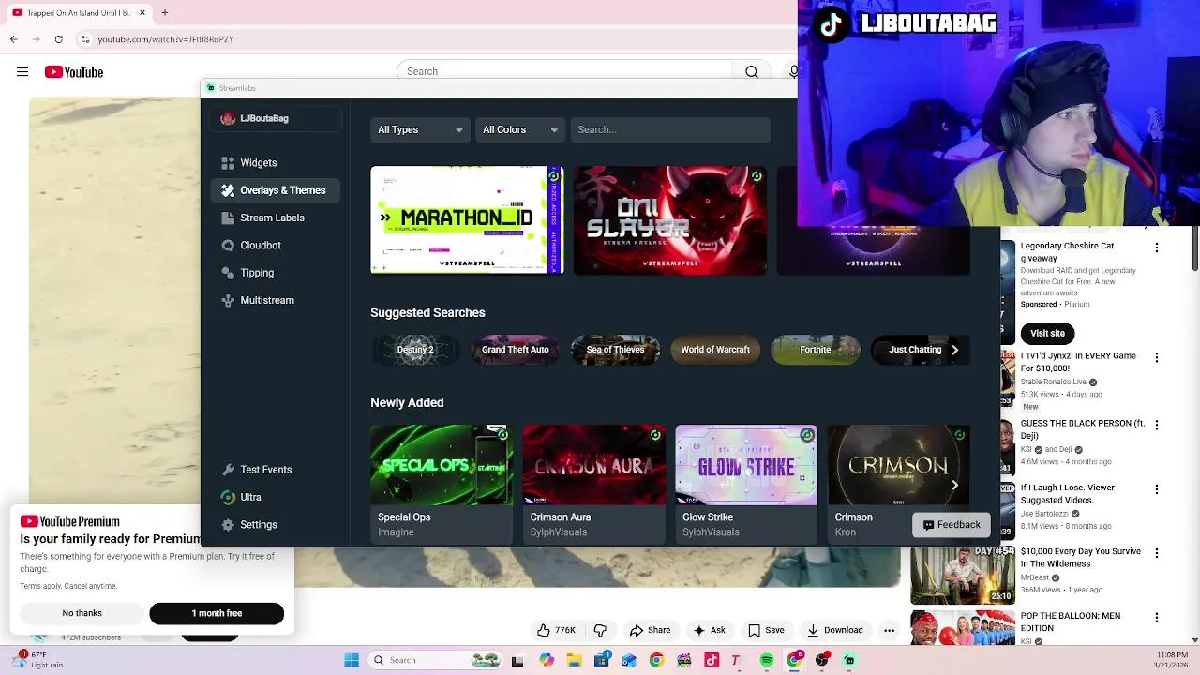Viewport: 1200px width, 675px height.
Task: Go back in browser
Action: (13, 39)
